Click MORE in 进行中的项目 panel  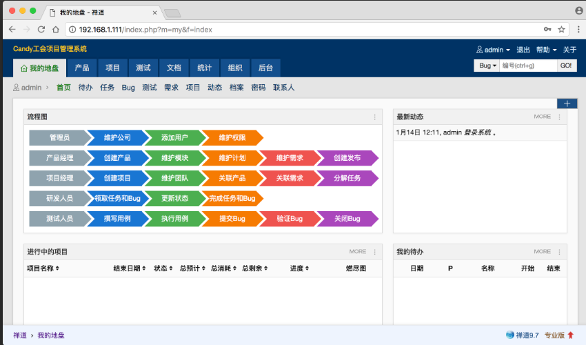pos(358,251)
